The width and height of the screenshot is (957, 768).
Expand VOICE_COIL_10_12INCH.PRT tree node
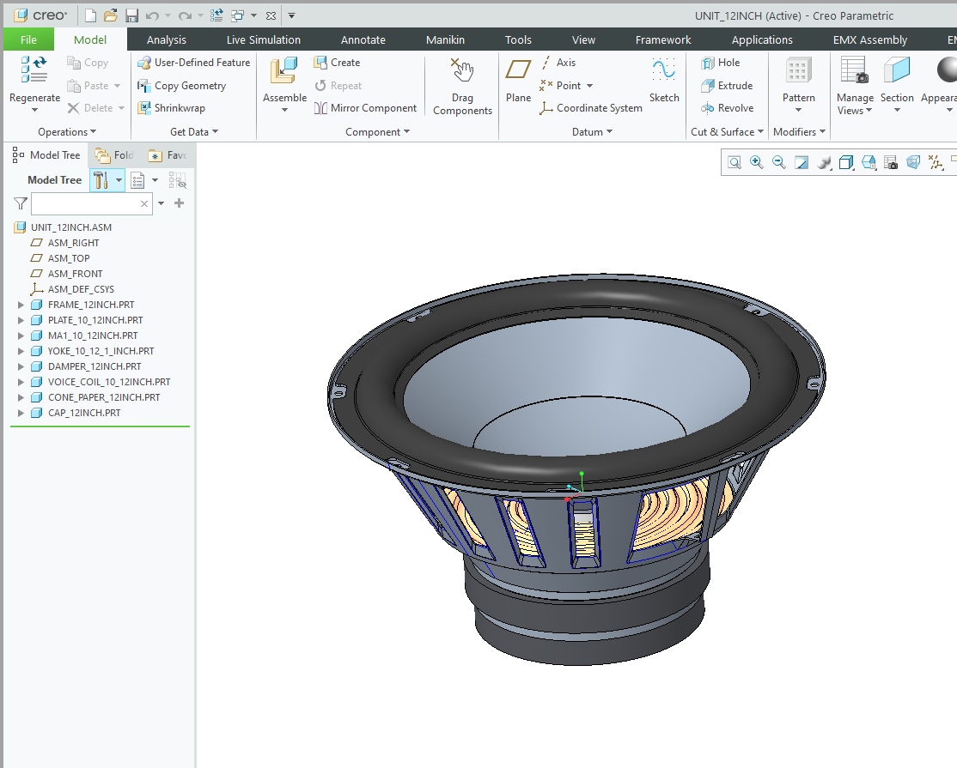(x=21, y=382)
